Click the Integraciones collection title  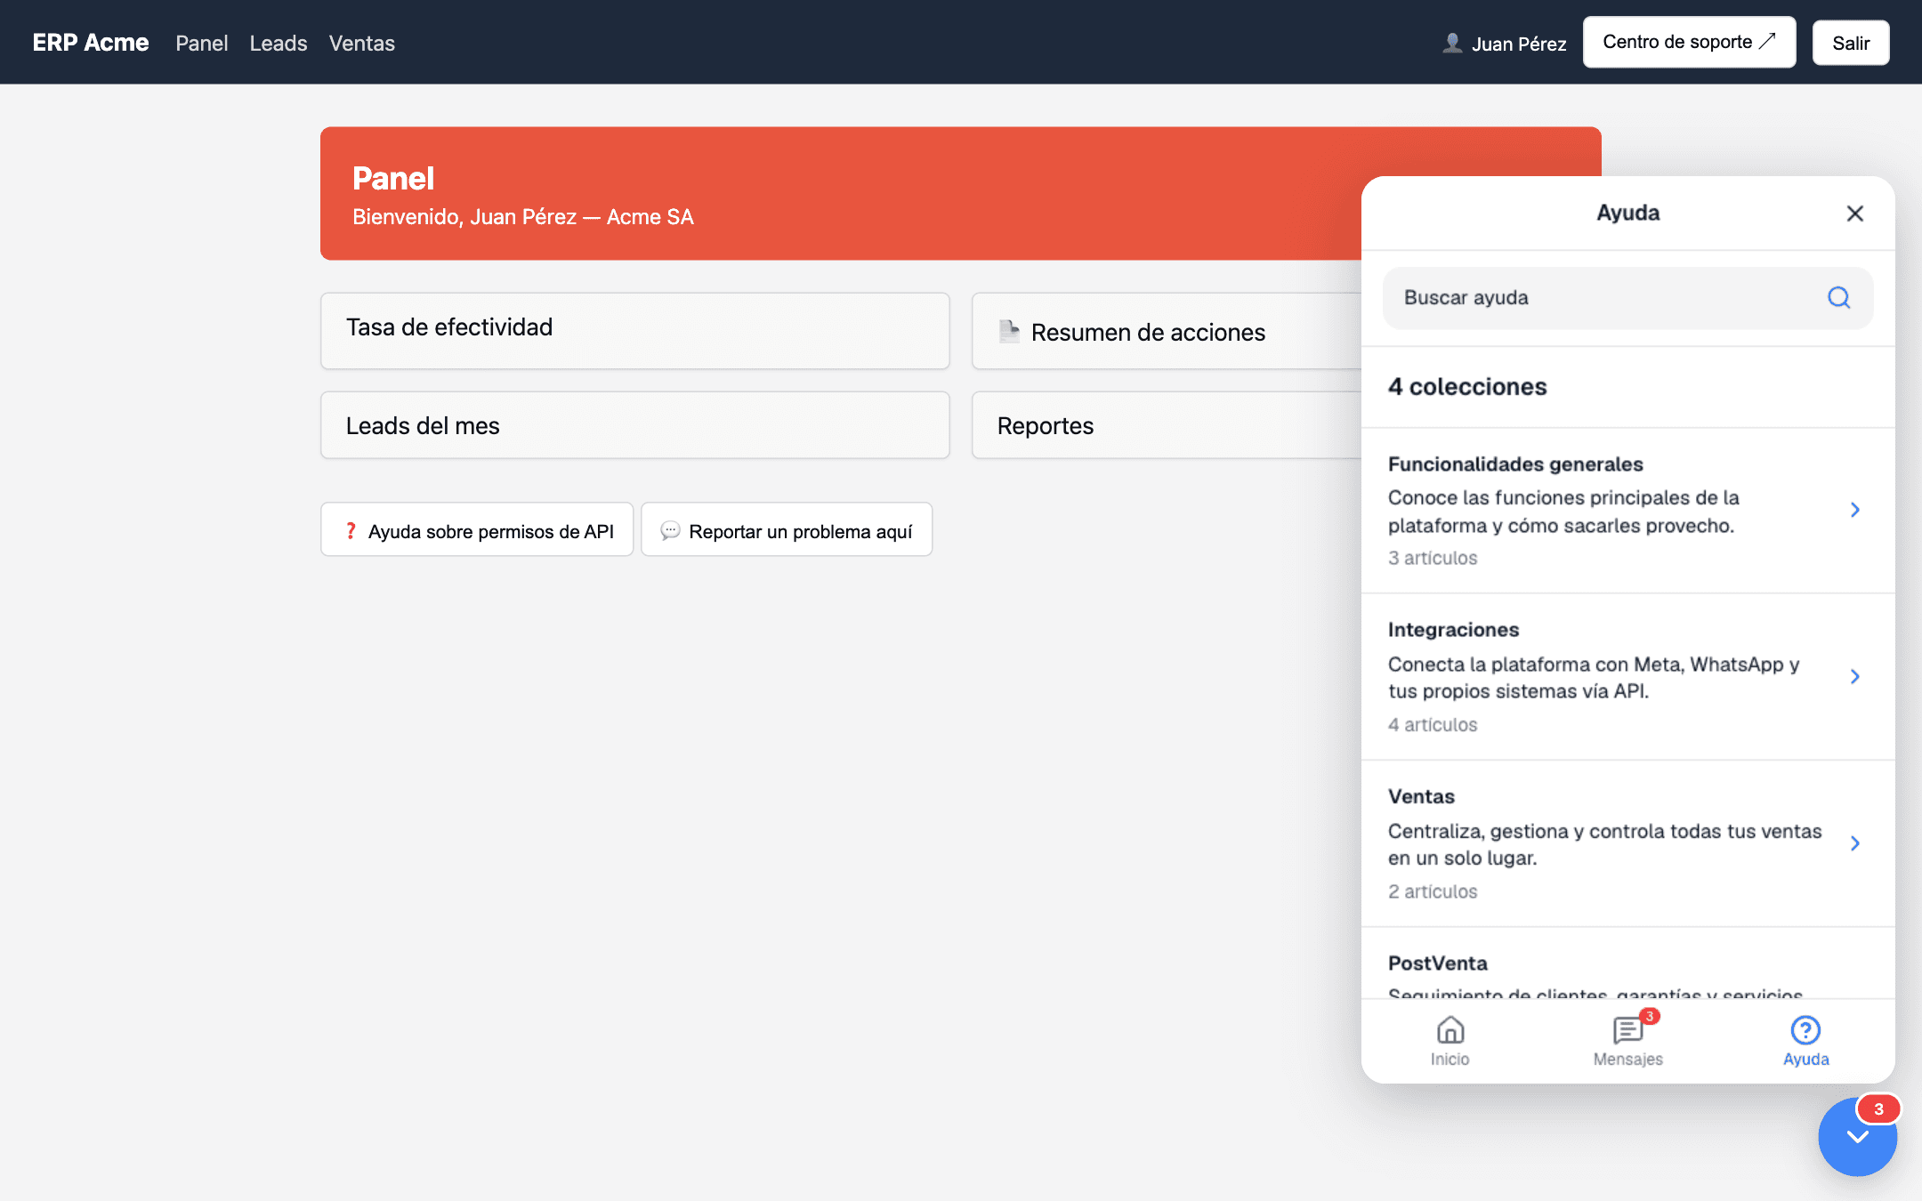(x=1453, y=630)
